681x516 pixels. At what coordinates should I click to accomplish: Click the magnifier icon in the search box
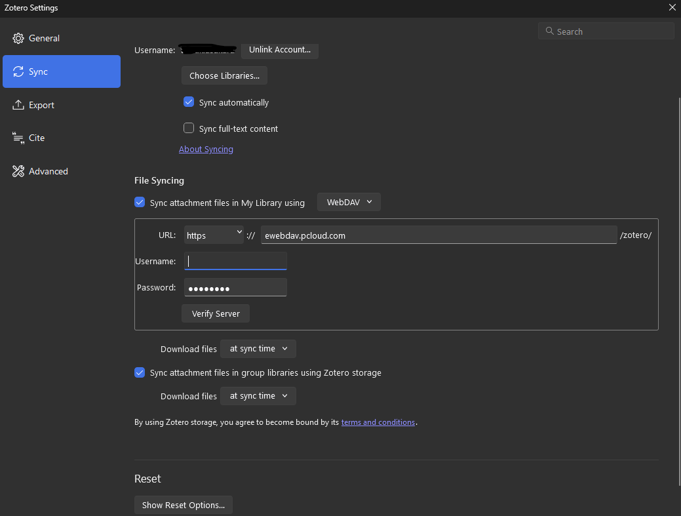point(549,31)
